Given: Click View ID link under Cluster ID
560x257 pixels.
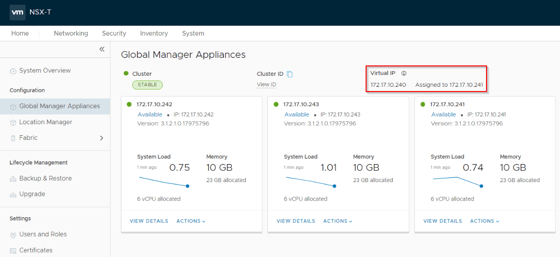Looking at the screenshot, I should (266, 84).
